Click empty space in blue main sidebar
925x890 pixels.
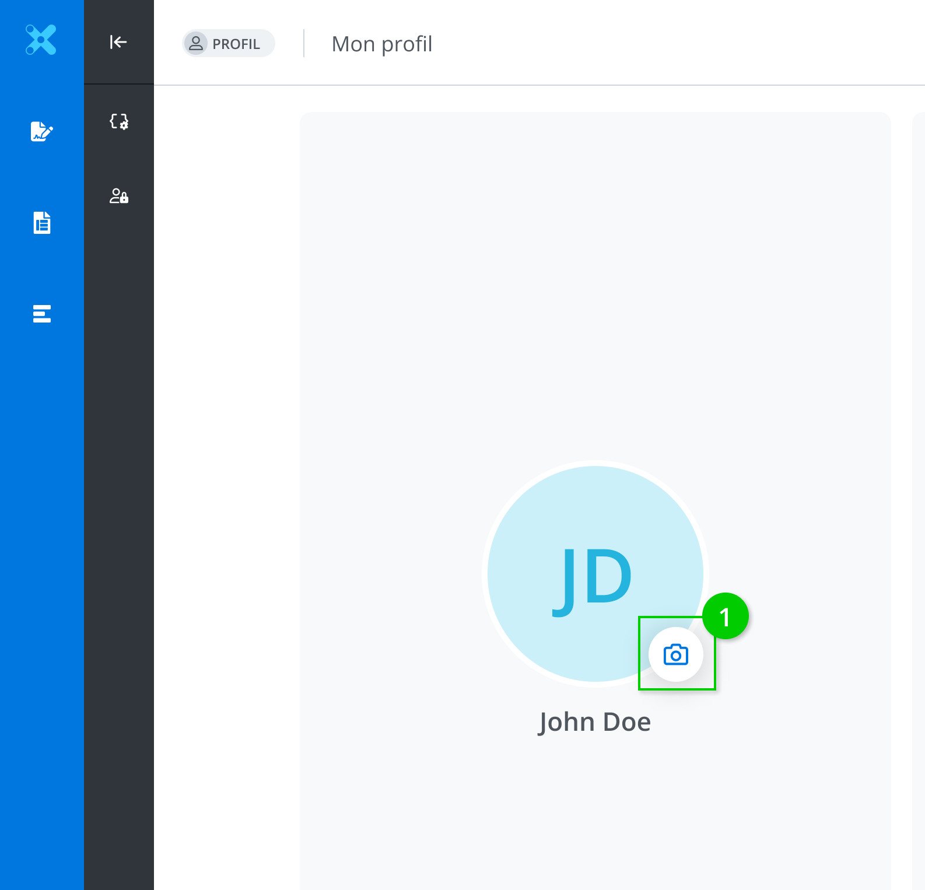tap(42, 583)
